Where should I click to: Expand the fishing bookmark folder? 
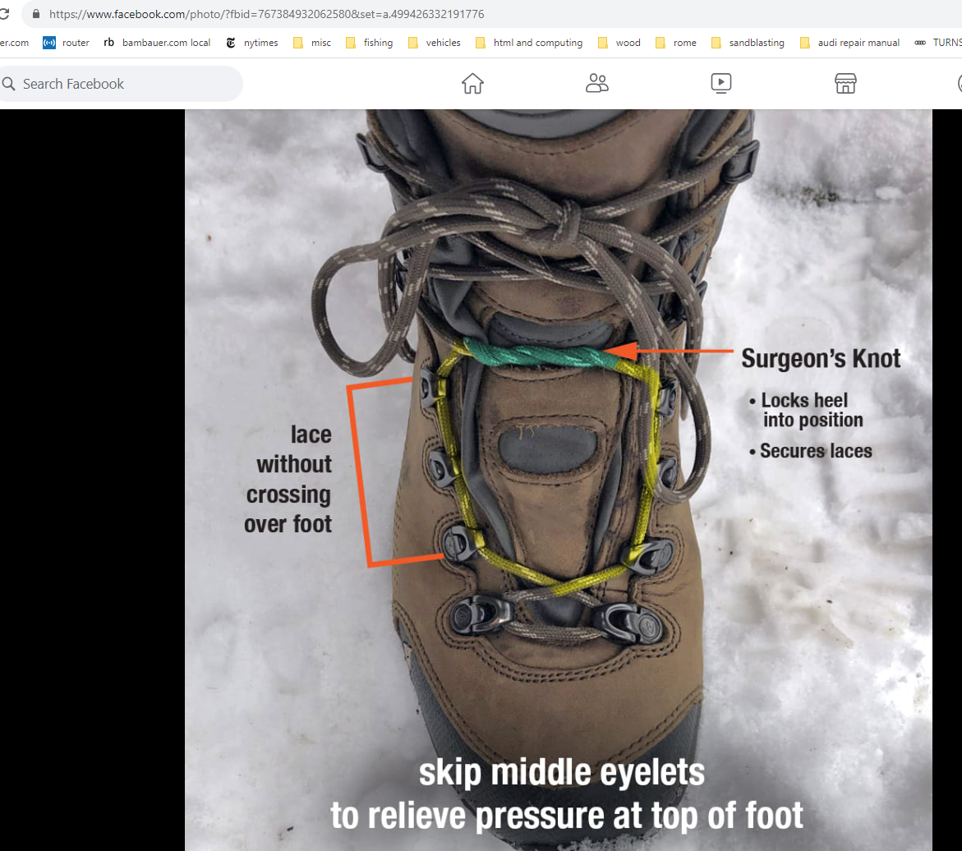tap(369, 43)
